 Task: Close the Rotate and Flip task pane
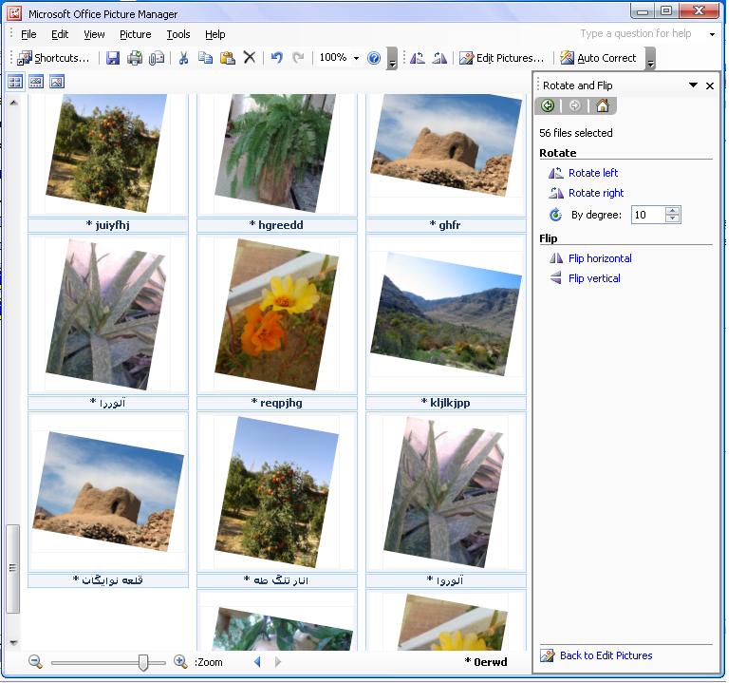coord(710,85)
